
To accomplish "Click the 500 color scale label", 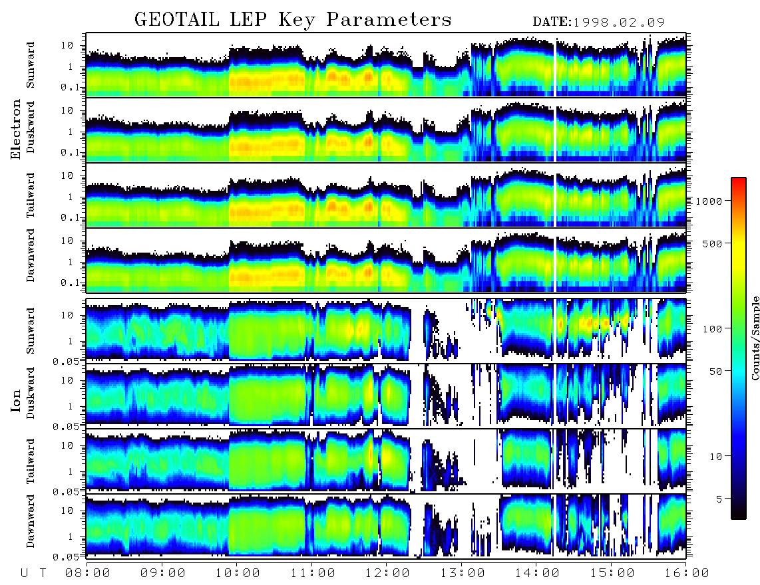I will [x=712, y=243].
